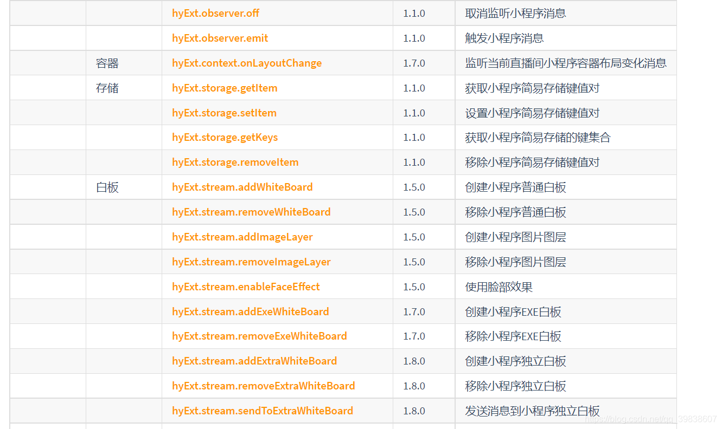Select version 1.1.0 in observer.off row
Screen dimensions: 722x429
414,13
